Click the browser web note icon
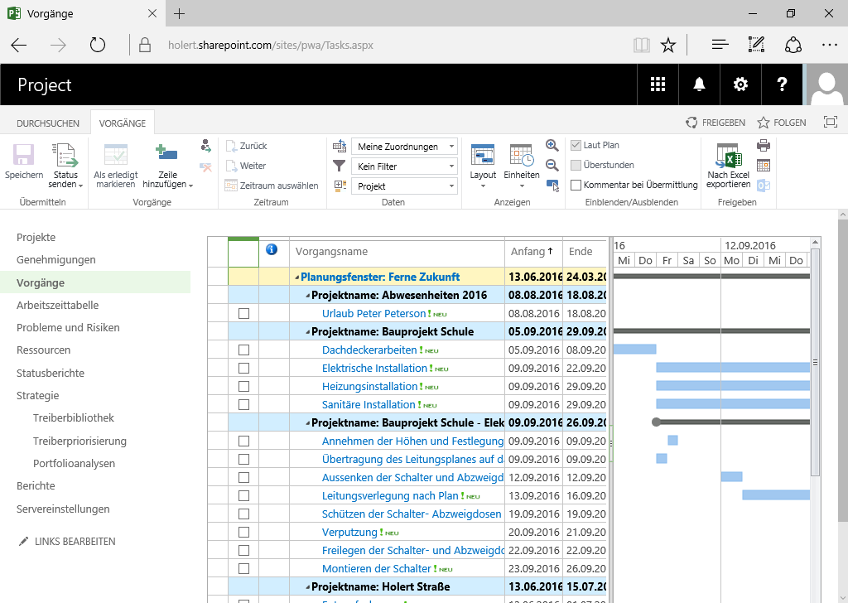The height and width of the screenshot is (603, 848). point(756,45)
